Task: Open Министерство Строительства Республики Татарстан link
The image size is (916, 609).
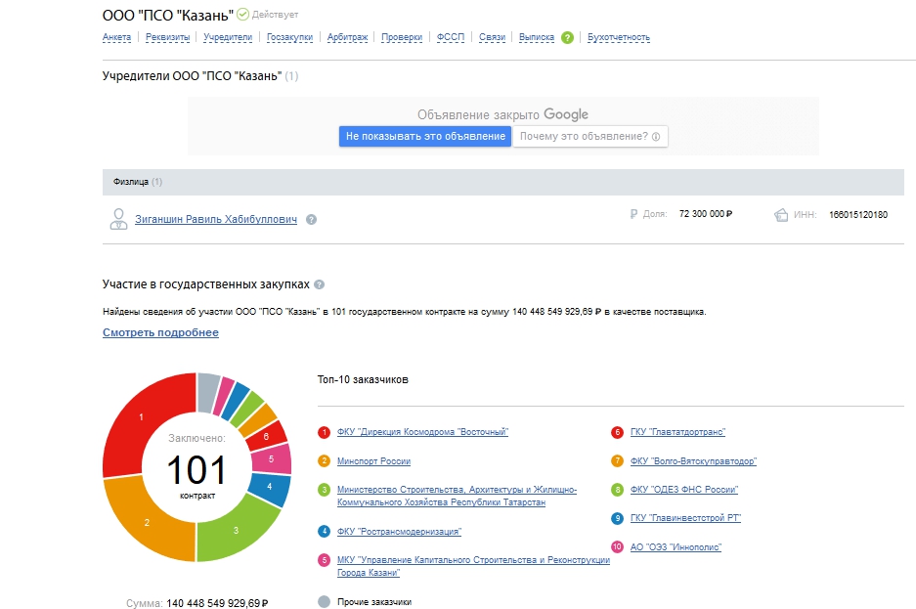Action: (x=457, y=496)
